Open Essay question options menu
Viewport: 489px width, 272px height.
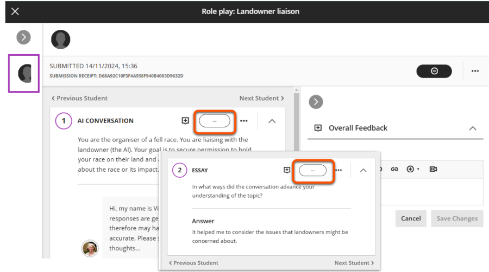[x=338, y=170]
